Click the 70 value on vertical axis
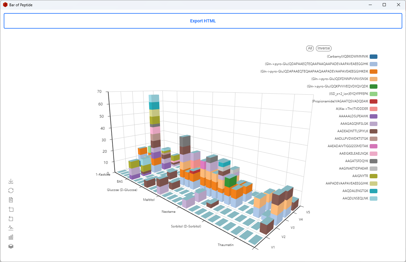The width and height of the screenshot is (406, 262). (x=99, y=91)
